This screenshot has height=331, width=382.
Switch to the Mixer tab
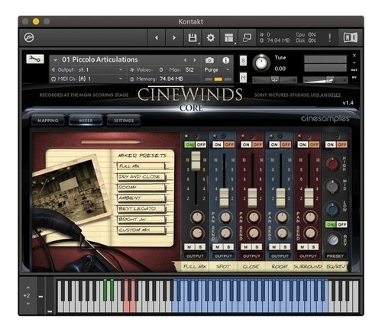click(86, 121)
